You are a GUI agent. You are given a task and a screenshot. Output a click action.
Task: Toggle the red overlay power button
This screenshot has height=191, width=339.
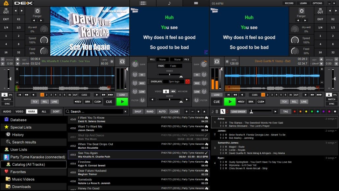pyautogui.click(x=188, y=81)
